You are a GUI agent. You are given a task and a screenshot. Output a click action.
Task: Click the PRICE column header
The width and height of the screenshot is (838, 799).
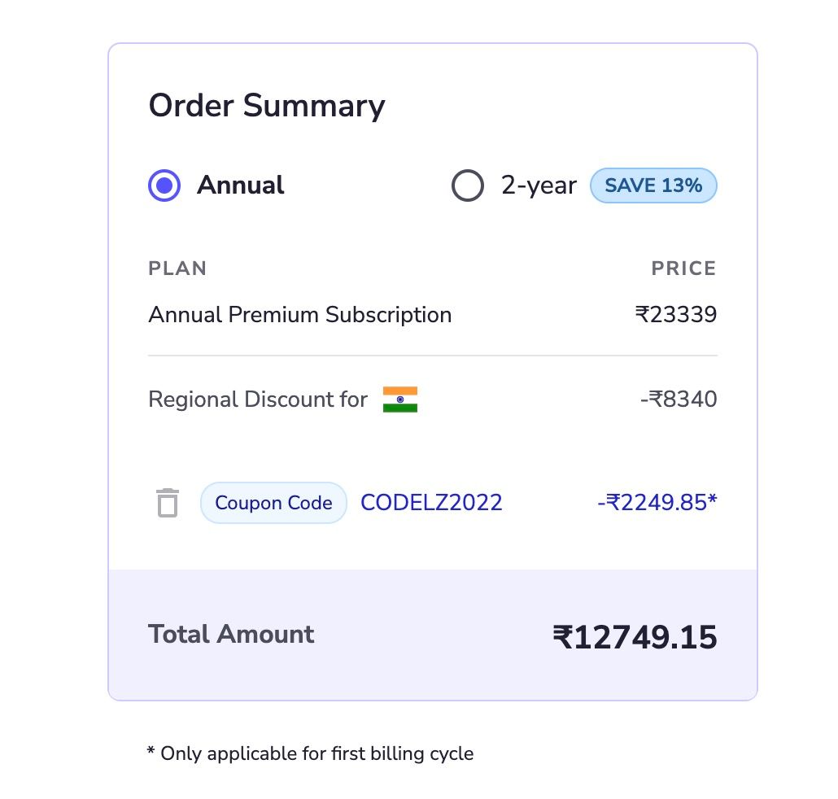click(684, 269)
